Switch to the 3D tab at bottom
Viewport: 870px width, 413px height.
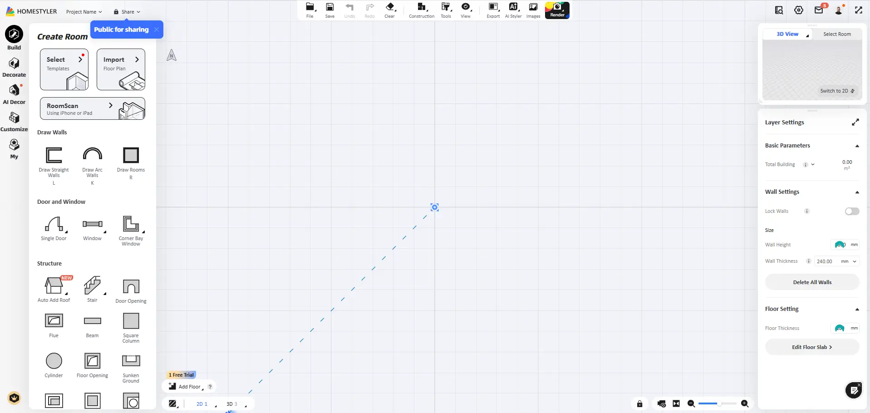[x=231, y=403]
